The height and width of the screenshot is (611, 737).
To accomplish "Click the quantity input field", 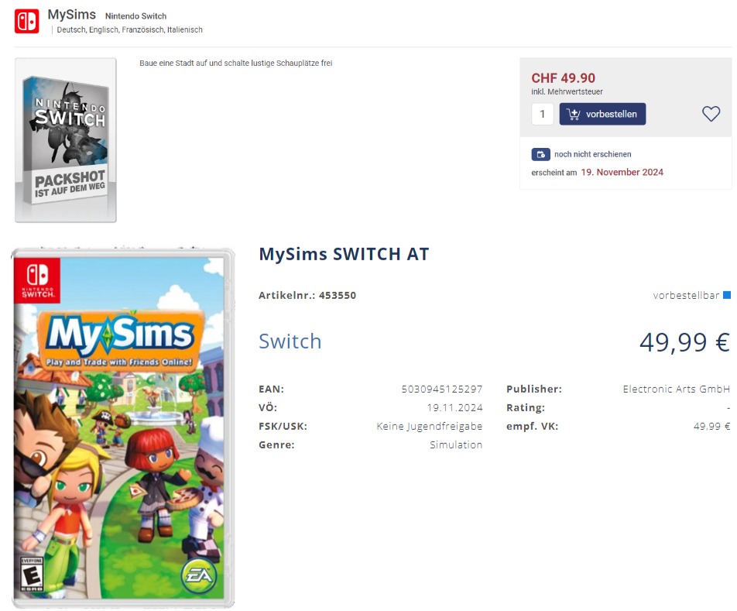I will click(543, 113).
